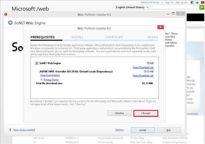The width and height of the screenshot is (205, 144).
Task: Click the WebMatrix 2 footer link
Action: (x=72, y=138)
